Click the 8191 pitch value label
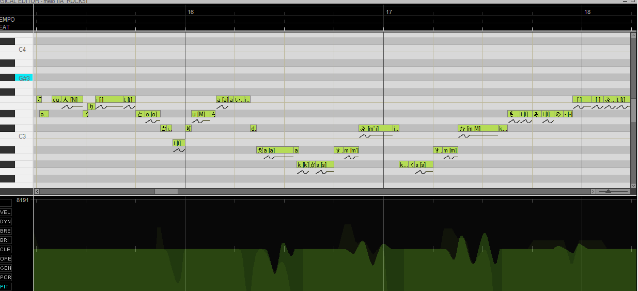Viewport: 638px width, 291px height. click(22, 200)
